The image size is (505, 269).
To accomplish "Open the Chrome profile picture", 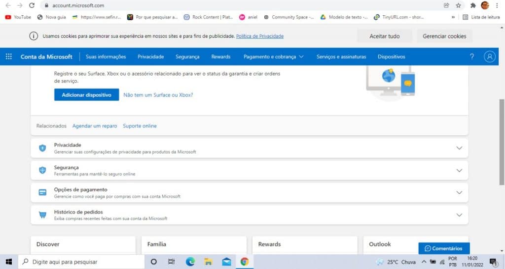I will [485, 5].
